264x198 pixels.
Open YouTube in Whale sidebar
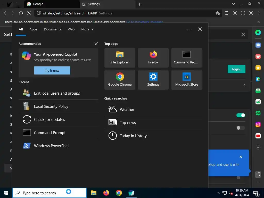(258, 136)
